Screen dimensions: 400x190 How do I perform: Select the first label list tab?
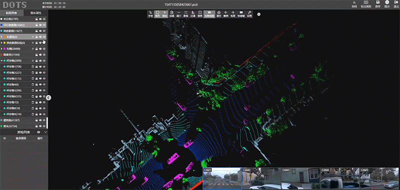coord(11,13)
